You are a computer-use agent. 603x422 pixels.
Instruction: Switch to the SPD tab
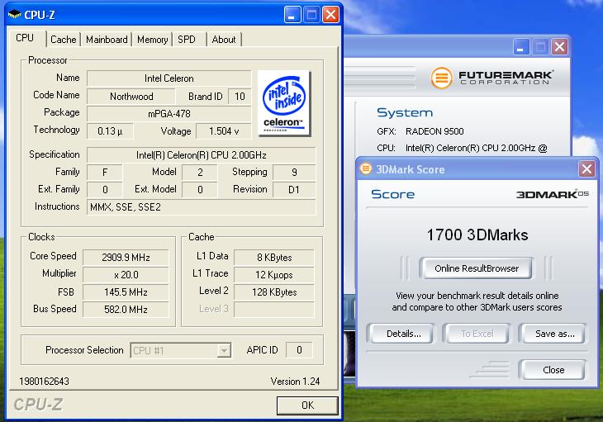click(x=187, y=40)
